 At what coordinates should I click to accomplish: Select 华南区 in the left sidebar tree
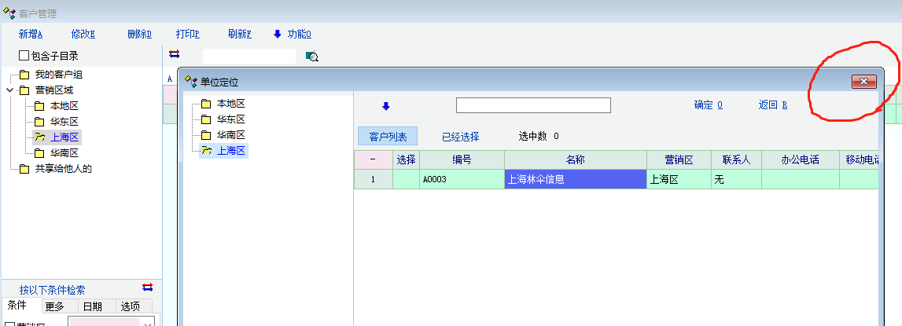(64, 153)
